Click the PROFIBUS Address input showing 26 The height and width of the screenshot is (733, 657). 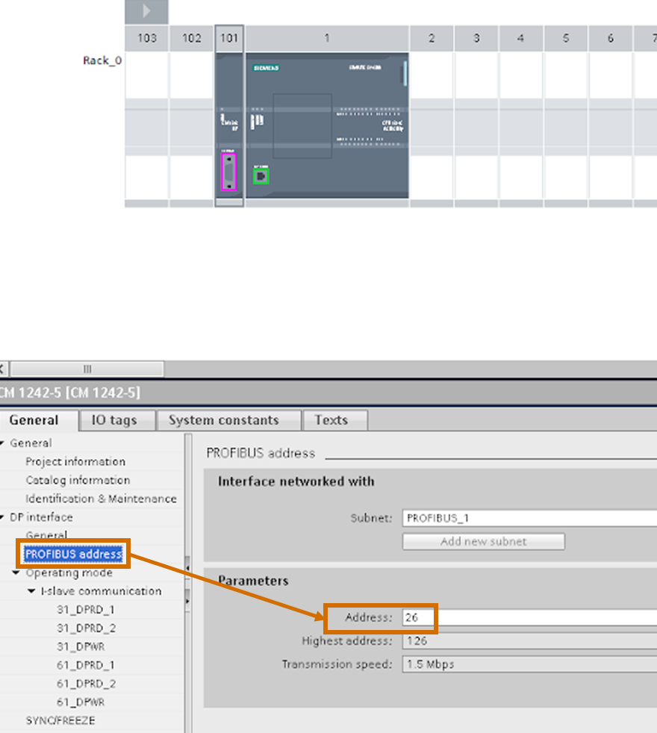448,618
